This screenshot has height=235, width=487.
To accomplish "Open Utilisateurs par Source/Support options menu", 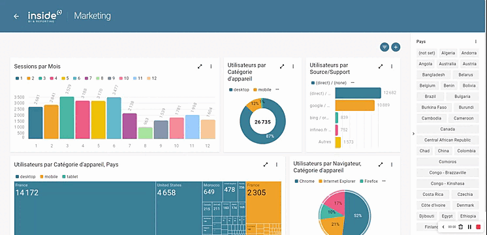I will [392, 67].
